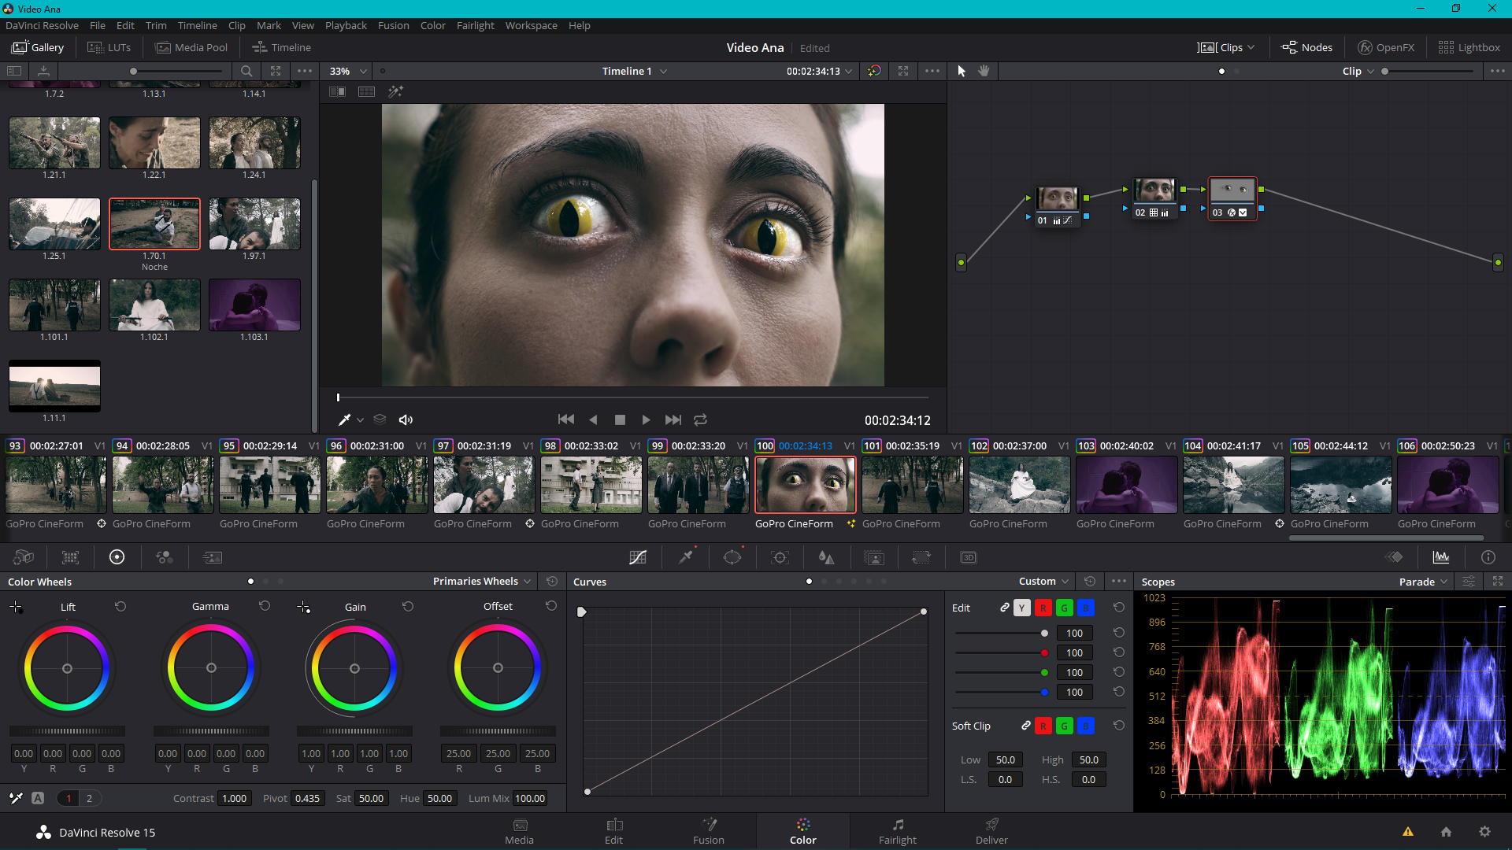Open the Workspace menu
This screenshot has width=1512, height=850.
tap(531, 25)
